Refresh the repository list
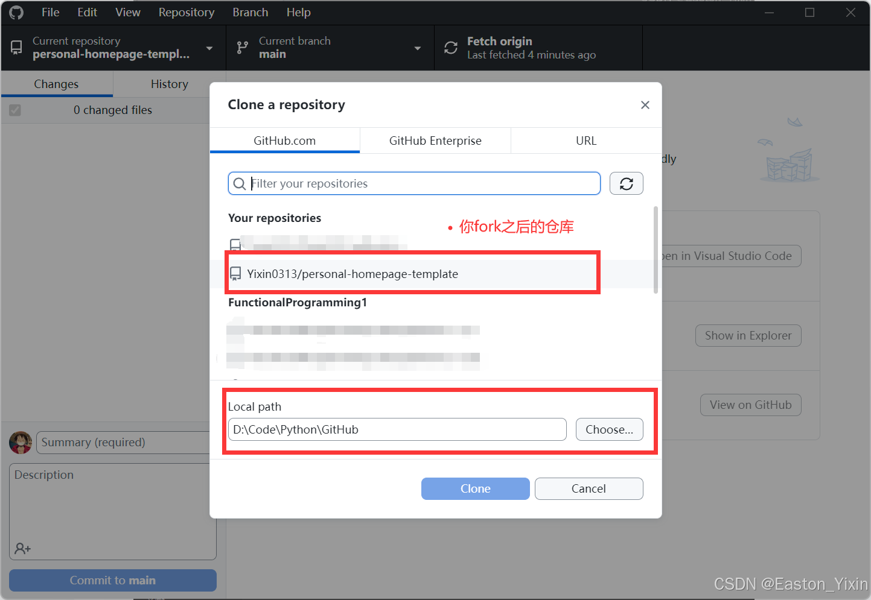Screen dimensions: 871x600 tap(627, 183)
